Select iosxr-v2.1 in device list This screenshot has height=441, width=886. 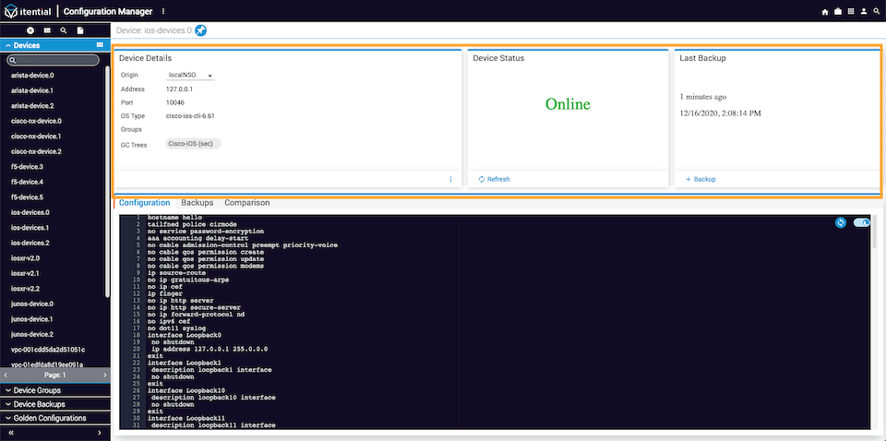click(x=26, y=273)
